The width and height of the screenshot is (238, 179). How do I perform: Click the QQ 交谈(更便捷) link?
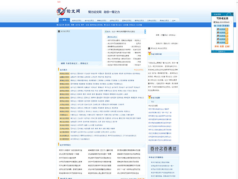pos(222,25)
